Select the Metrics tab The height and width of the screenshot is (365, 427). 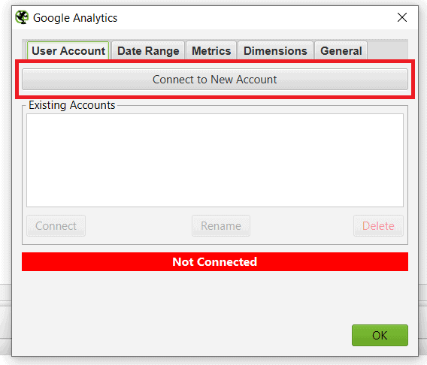click(x=211, y=50)
